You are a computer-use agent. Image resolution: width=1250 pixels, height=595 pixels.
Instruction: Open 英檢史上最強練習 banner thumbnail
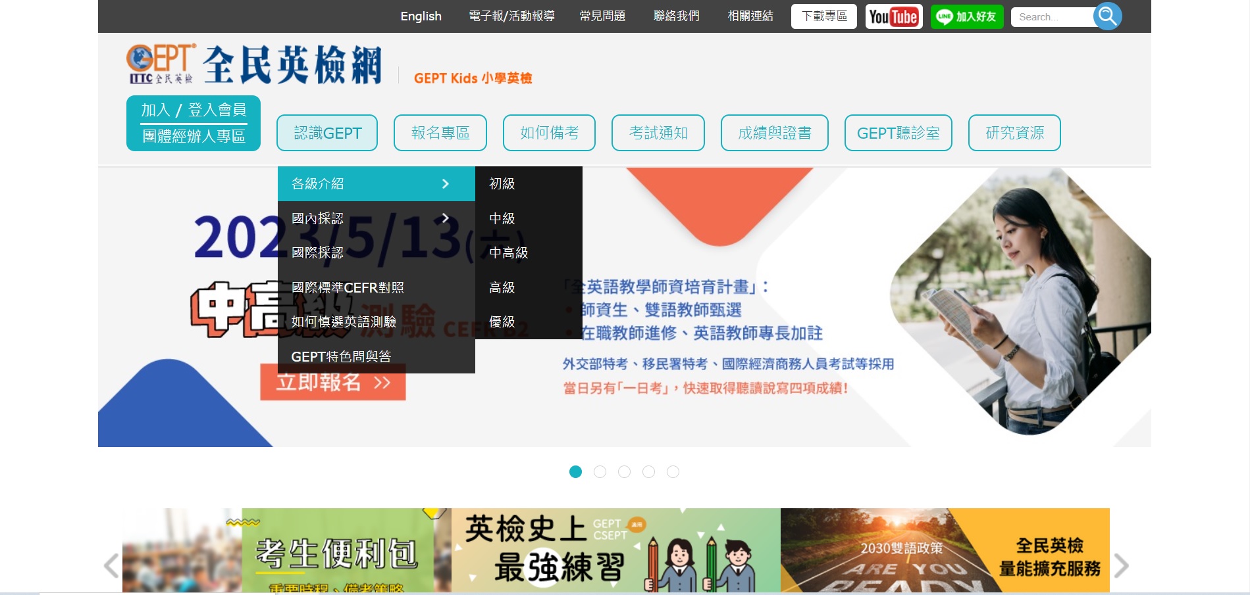click(x=616, y=550)
